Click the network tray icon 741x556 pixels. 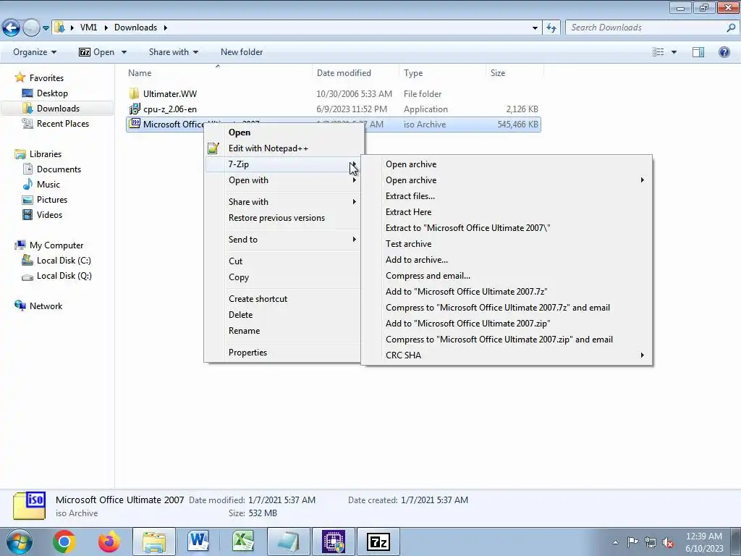tap(651, 542)
